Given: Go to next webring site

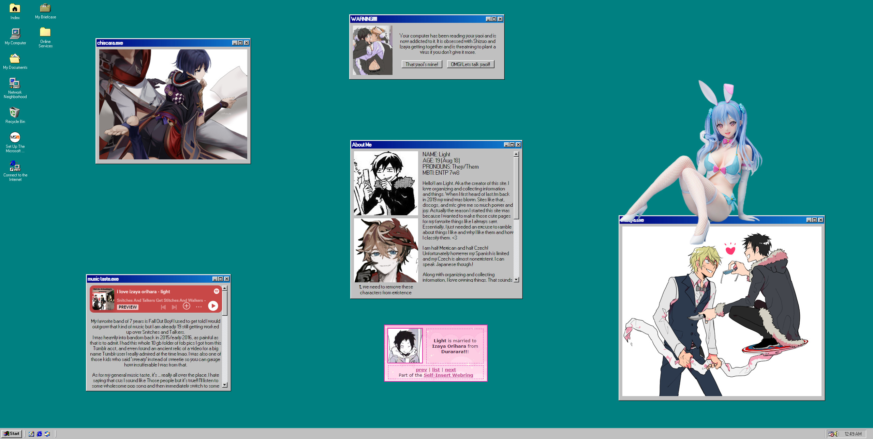Looking at the screenshot, I should pyautogui.click(x=450, y=370).
